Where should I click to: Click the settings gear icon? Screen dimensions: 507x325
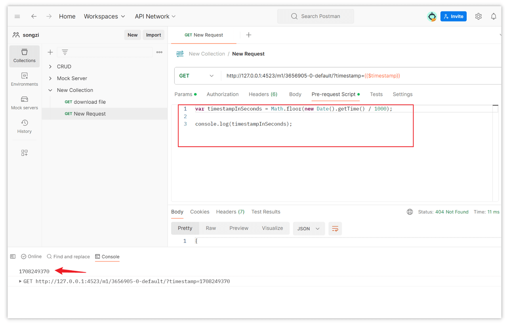coord(478,16)
